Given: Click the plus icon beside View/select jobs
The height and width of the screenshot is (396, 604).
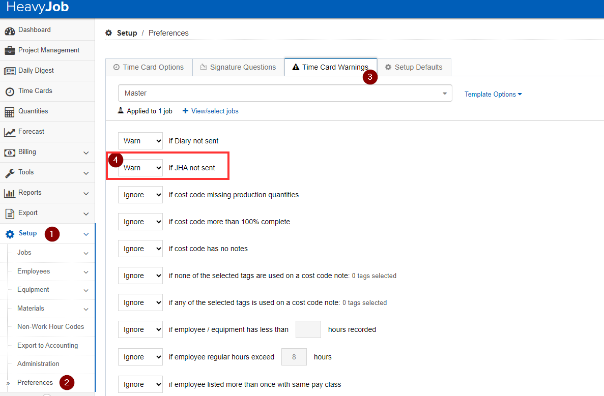Looking at the screenshot, I should tap(185, 111).
